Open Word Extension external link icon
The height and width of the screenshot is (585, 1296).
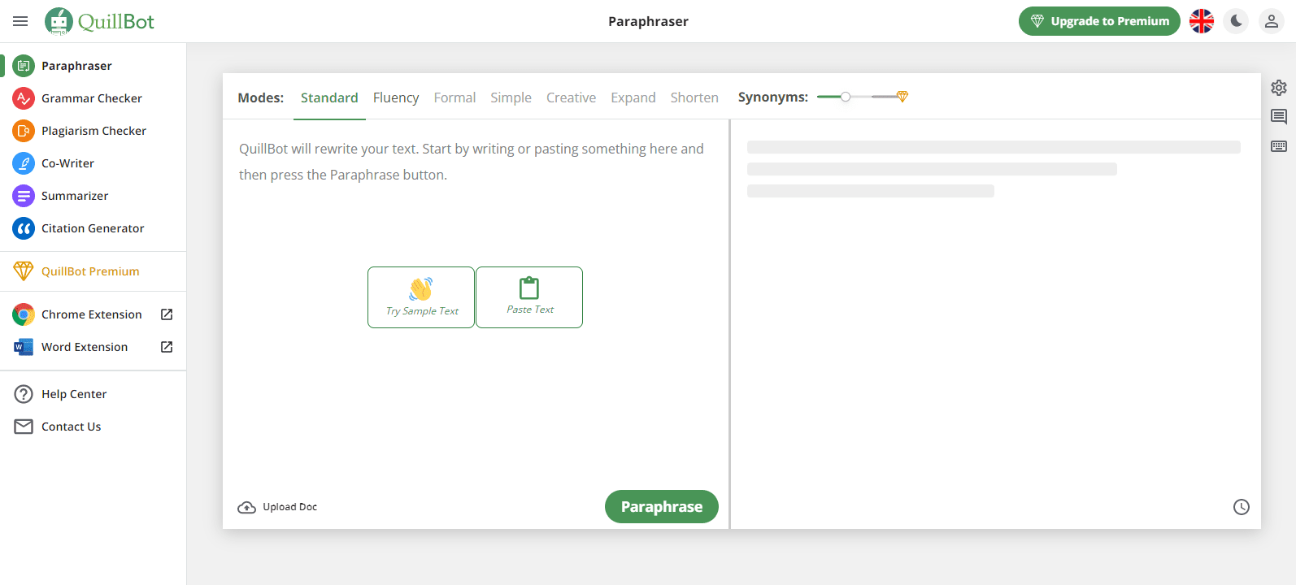pyautogui.click(x=167, y=347)
